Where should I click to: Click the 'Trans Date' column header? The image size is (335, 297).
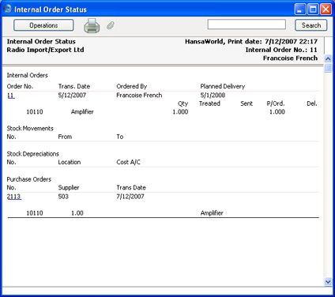[x=131, y=187]
